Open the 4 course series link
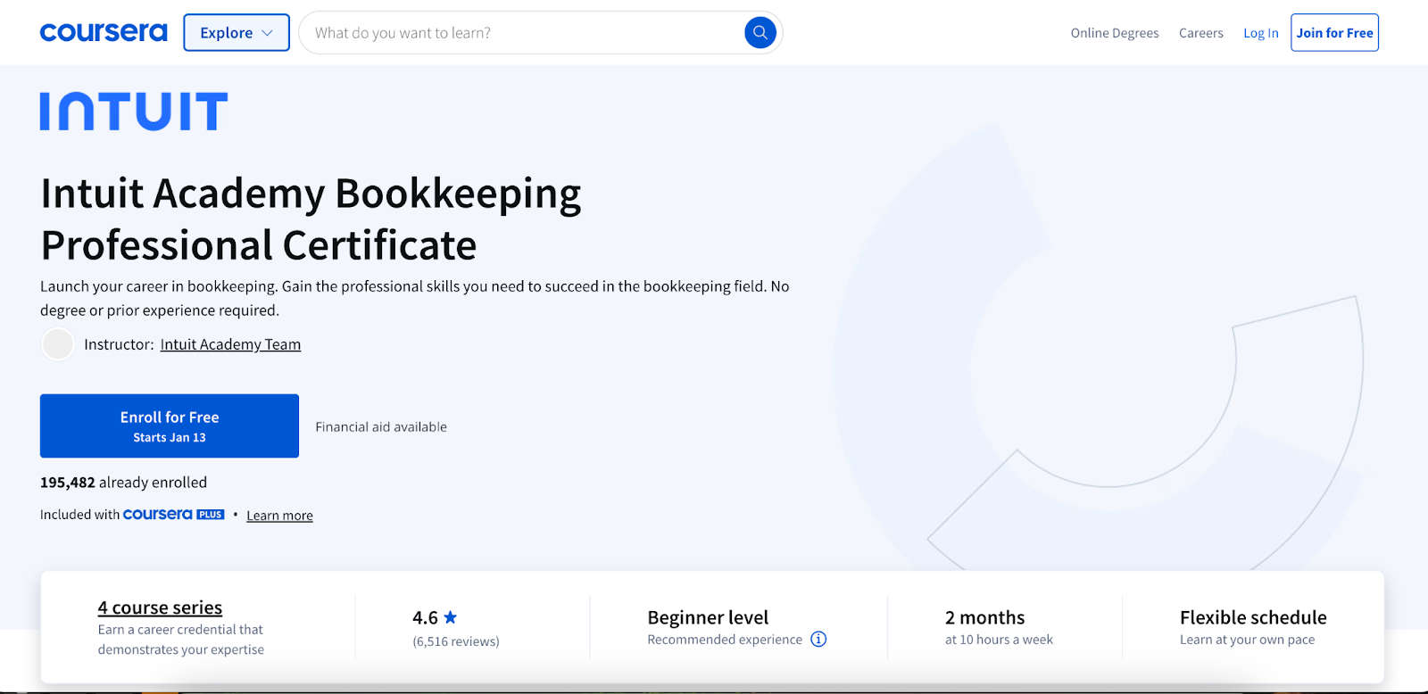The image size is (1428, 694). (x=160, y=607)
